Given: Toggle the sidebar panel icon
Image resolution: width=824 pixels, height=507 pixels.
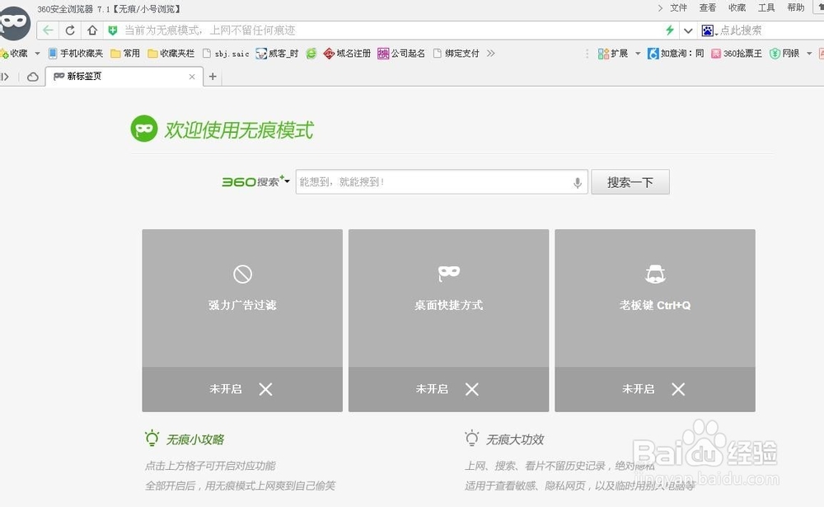Looking at the screenshot, I should click(5, 77).
